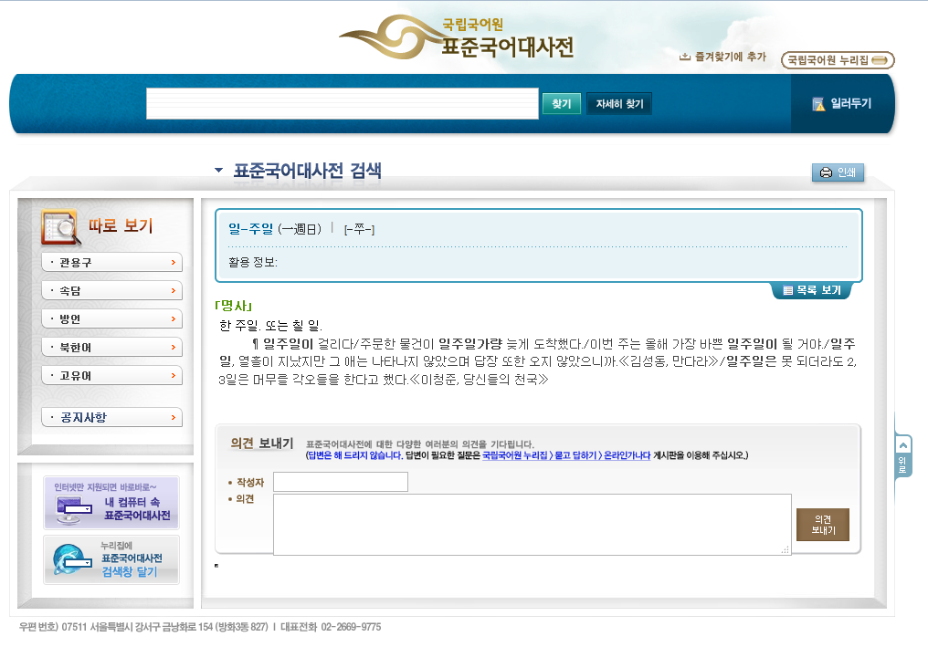Open the 일러두기 guide
This screenshot has width=928, height=647.
(x=841, y=103)
